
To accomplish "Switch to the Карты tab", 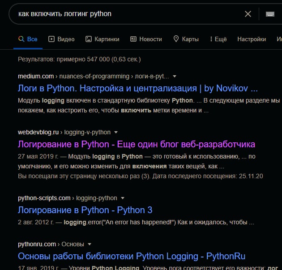I will click(x=186, y=39).
